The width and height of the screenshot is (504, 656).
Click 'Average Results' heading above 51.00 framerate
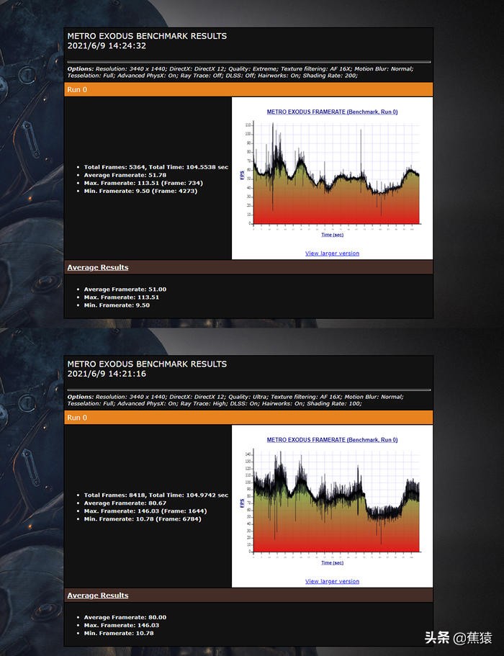tap(98, 267)
